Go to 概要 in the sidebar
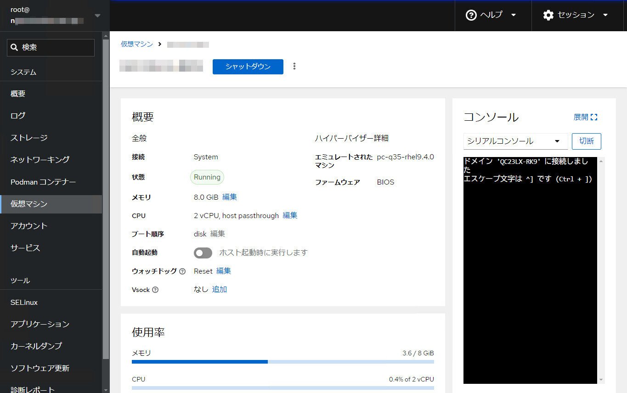The image size is (627, 393). (51, 94)
